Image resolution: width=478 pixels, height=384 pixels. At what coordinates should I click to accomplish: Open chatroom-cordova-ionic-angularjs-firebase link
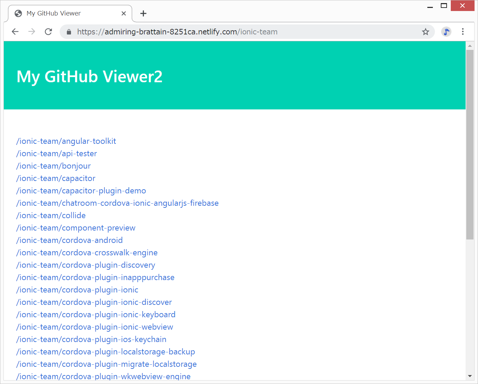(x=118, y=203)
